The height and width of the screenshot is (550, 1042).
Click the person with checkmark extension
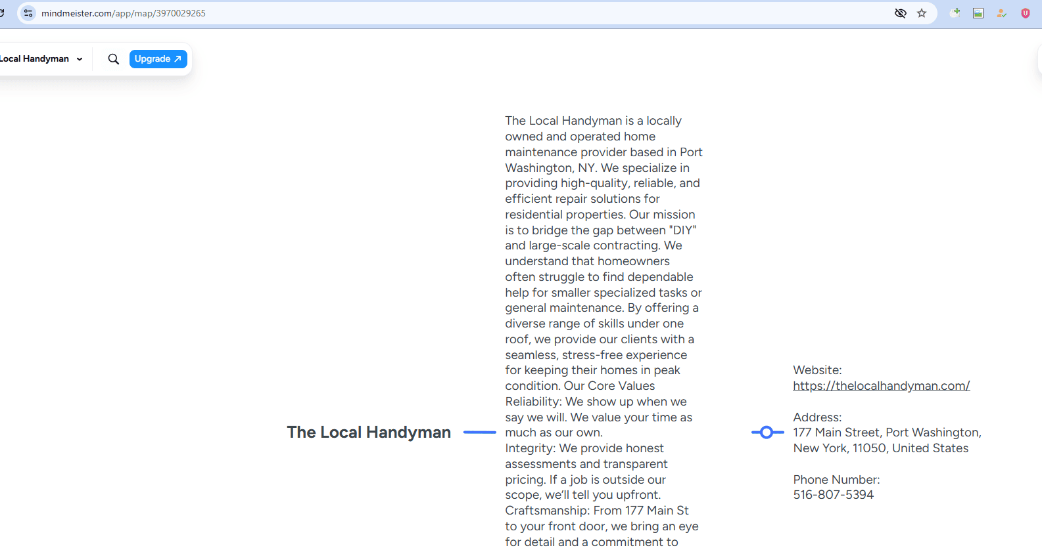pos(1001,13)
